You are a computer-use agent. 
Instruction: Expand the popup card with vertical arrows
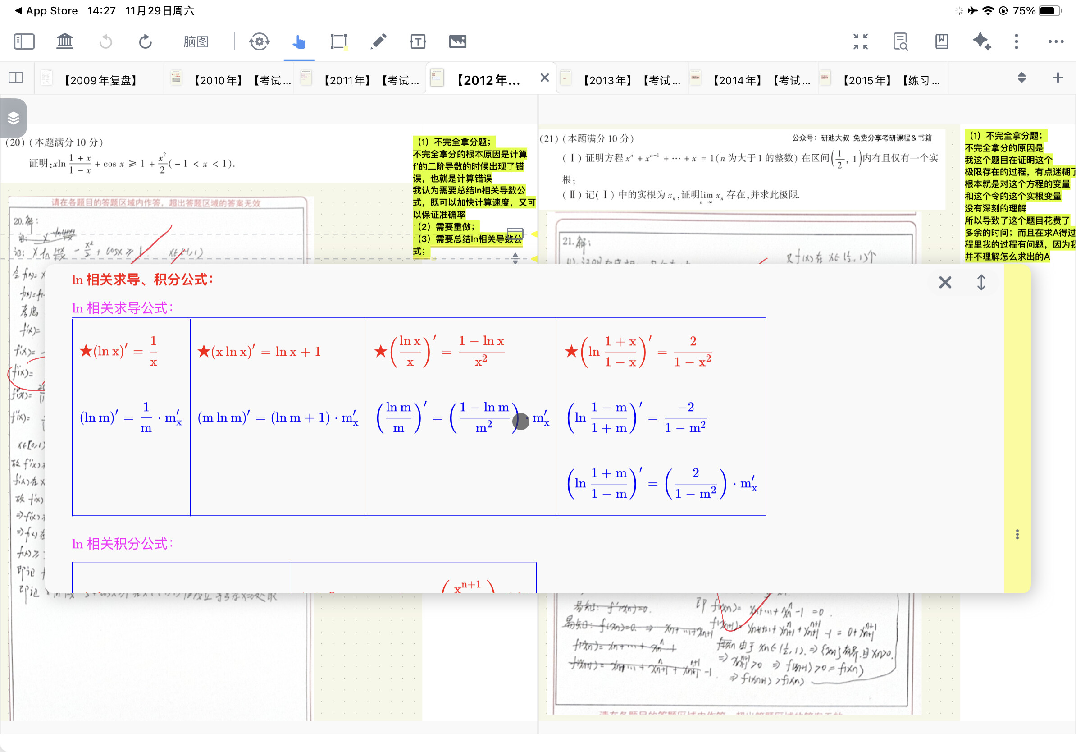(981, 282)
